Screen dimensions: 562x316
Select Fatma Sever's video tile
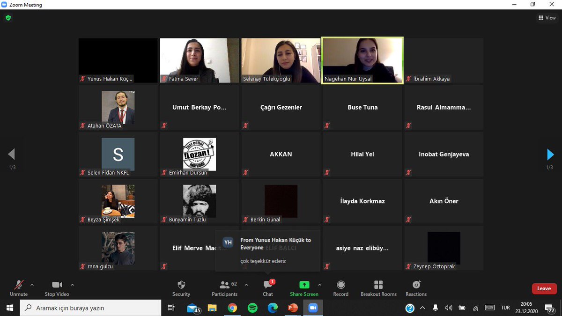[200, 60]
